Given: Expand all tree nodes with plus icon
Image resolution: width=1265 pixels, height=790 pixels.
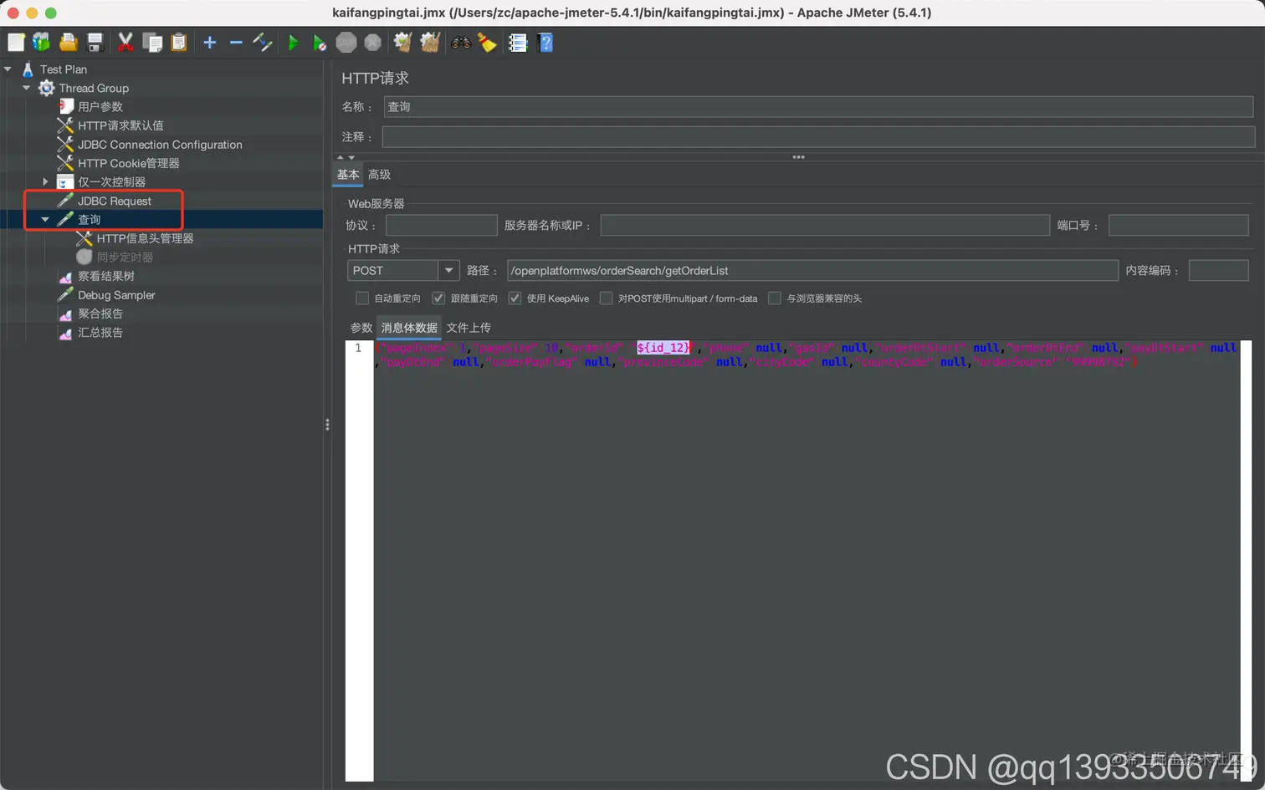Looking at the screenshot, I should point(210,43).
